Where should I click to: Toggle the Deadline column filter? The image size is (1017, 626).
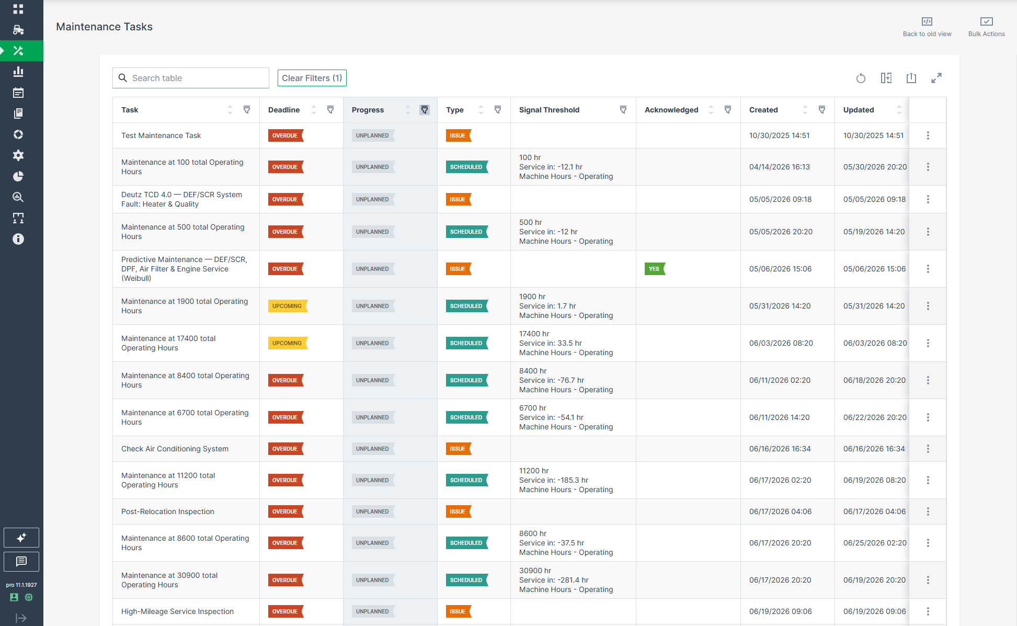(x=330, y=110)
